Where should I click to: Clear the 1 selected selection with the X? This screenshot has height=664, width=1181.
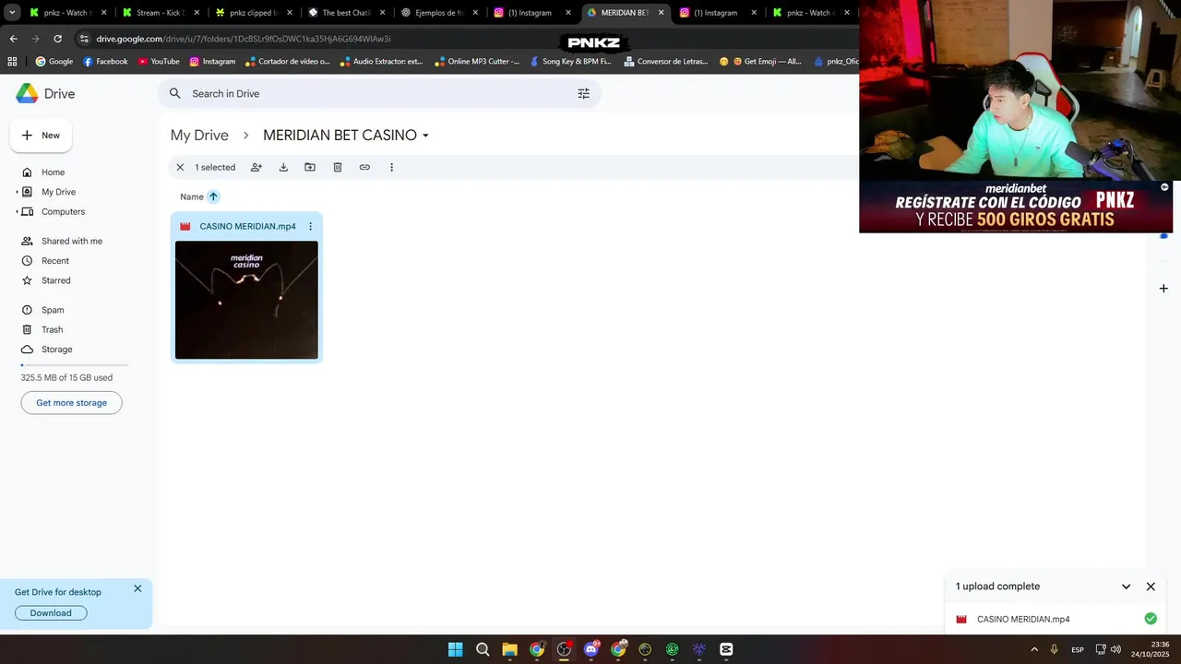pos(180,167)
